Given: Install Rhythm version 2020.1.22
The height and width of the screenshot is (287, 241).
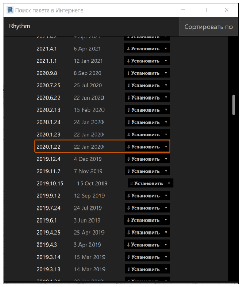Looking at the screenshot, I should point(143,147).
